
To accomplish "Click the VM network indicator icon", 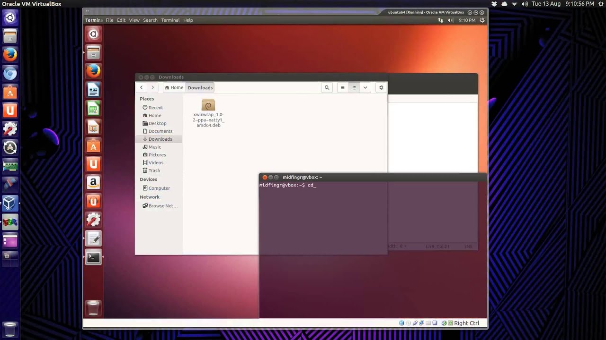I will (x=440, y=20).
